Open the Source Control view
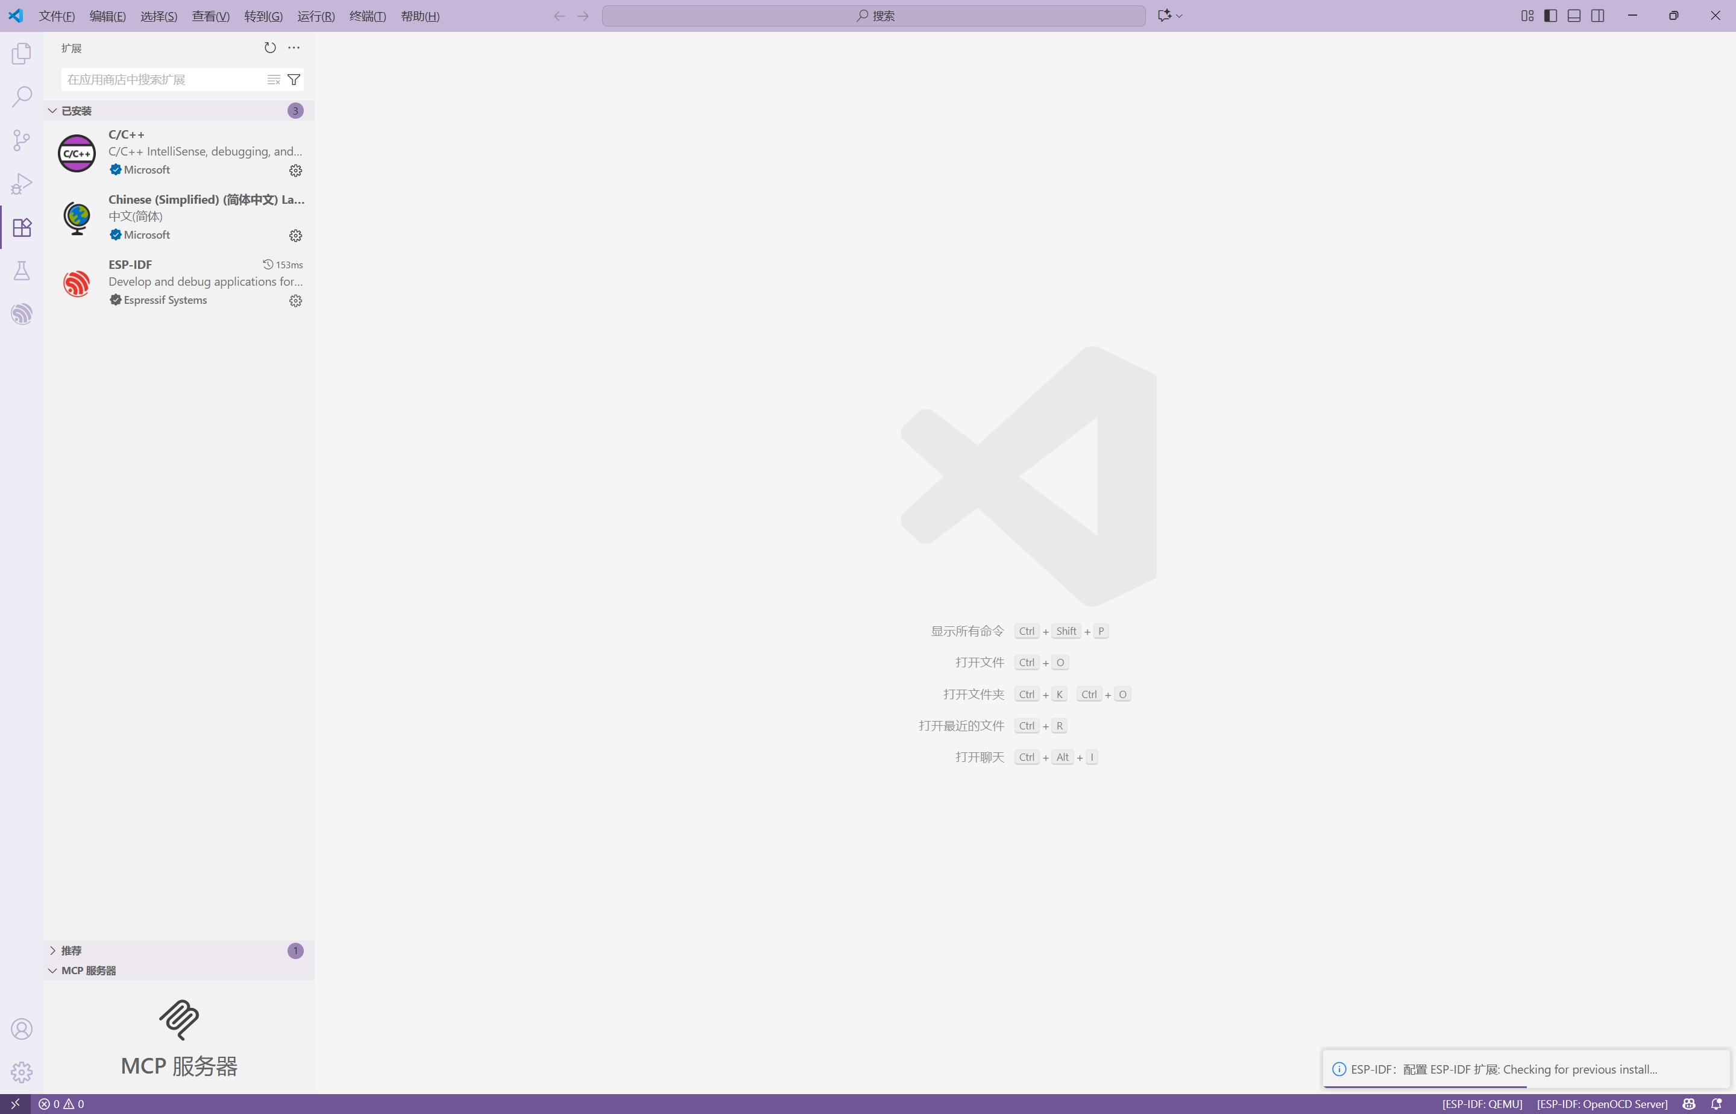Viewport: 1736px width, 1114px height. [22, 140]
